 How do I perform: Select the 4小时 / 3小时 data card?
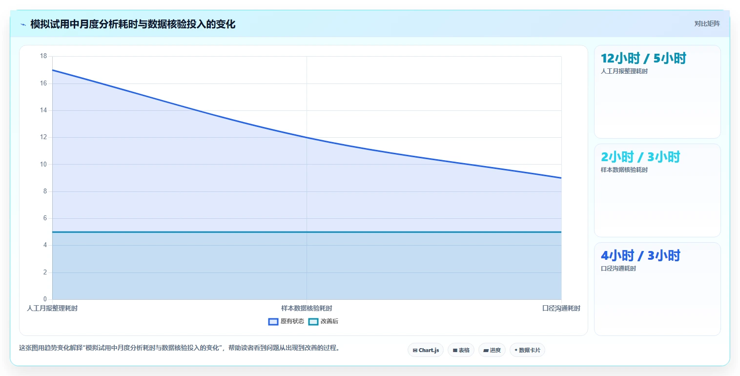657,289
